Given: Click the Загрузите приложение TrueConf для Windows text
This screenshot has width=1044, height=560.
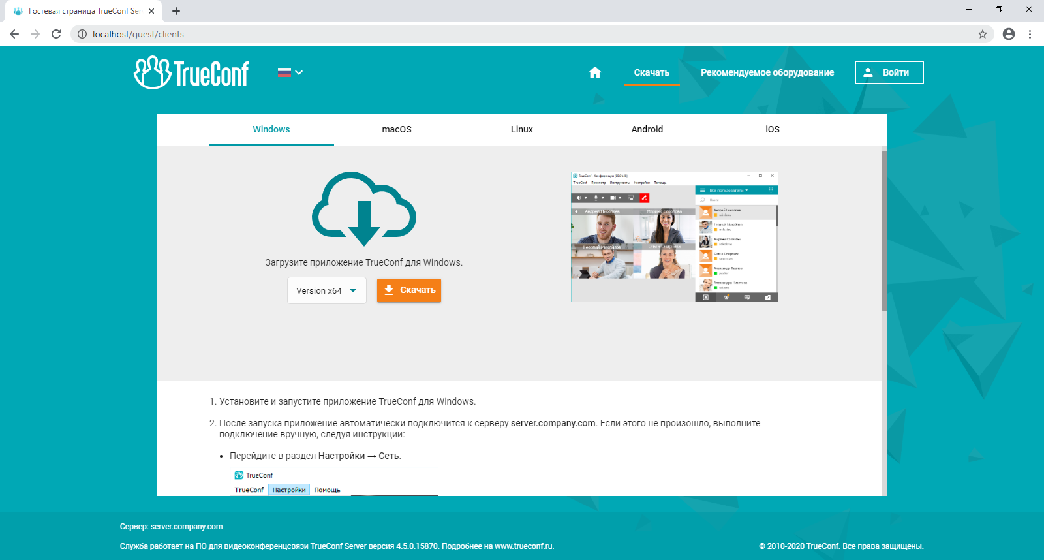Looking at the screenshot, I should (363, 262).
